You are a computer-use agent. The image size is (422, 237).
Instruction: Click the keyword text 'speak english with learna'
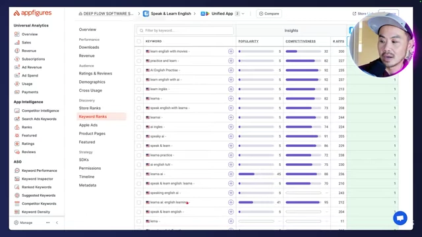pos(169,108)
